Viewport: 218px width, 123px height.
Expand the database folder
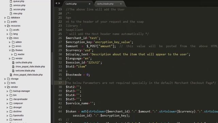pyautogui.click(x=5, y=18)
